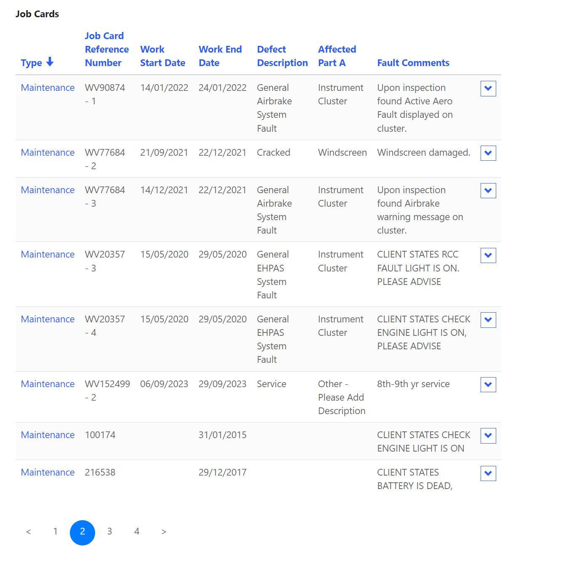561x561 pixels.
Task: Open chevron menu for WV20357 - 3
Action: 488,255
